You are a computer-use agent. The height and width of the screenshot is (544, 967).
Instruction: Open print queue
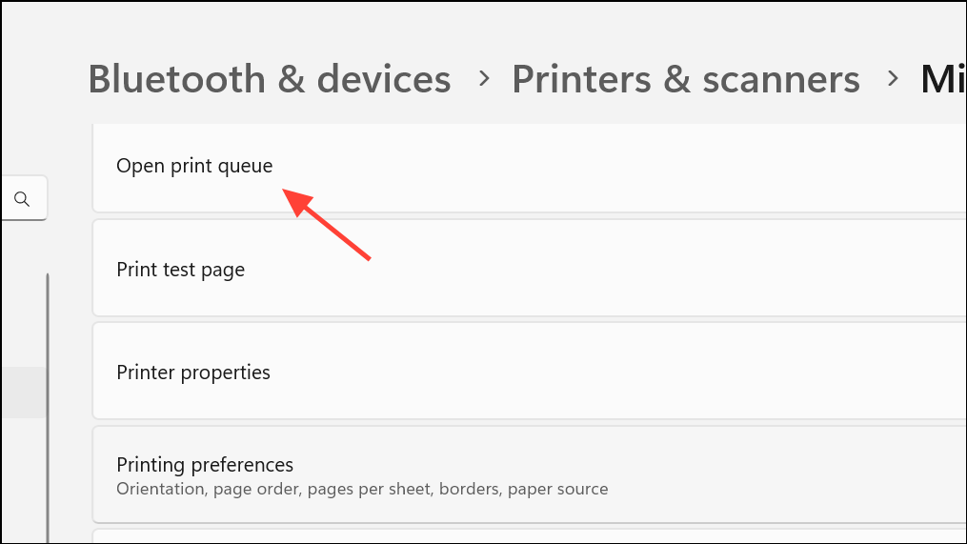[194, 166]
